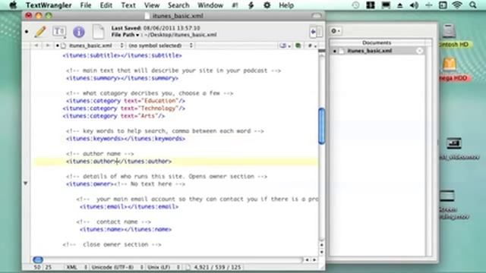486x273 pixels.
Task: Open the Text menu
Action: coord(128,5)
